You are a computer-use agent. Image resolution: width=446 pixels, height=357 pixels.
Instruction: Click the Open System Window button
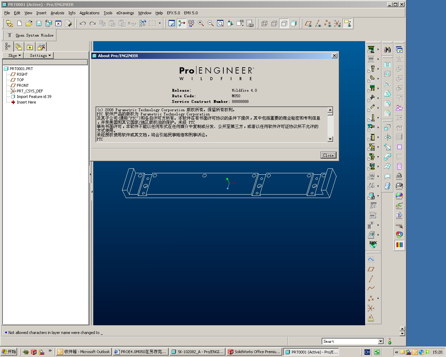click(30, 35)
